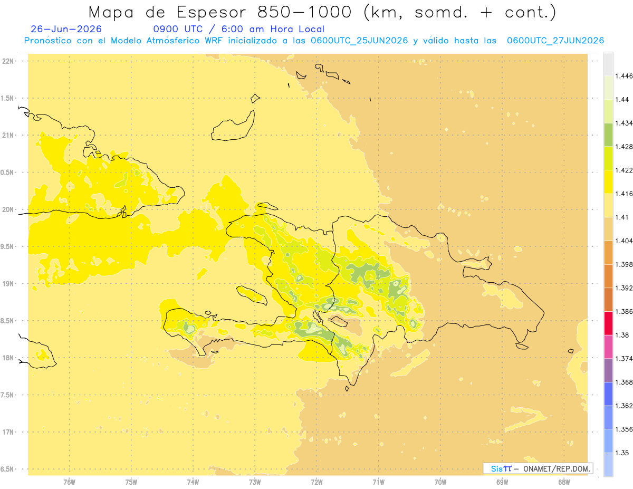Click the "74W" longitude label
Image resolution: width=633 pixels, height=489 pixels.
tap(193, 482)
